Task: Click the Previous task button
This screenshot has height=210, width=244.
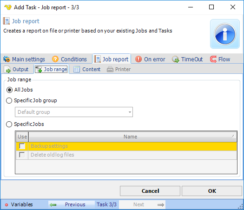Action: click(72, 205)
